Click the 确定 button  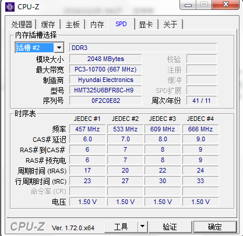215,227
